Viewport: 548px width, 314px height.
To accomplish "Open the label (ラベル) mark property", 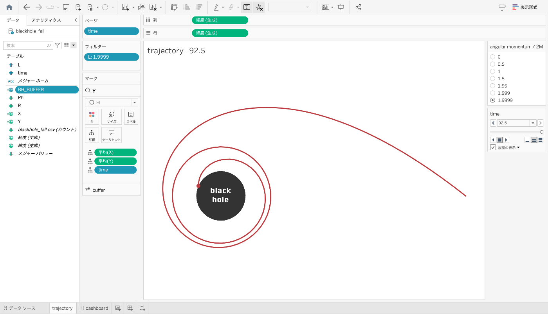I will [x=131, y=117].
